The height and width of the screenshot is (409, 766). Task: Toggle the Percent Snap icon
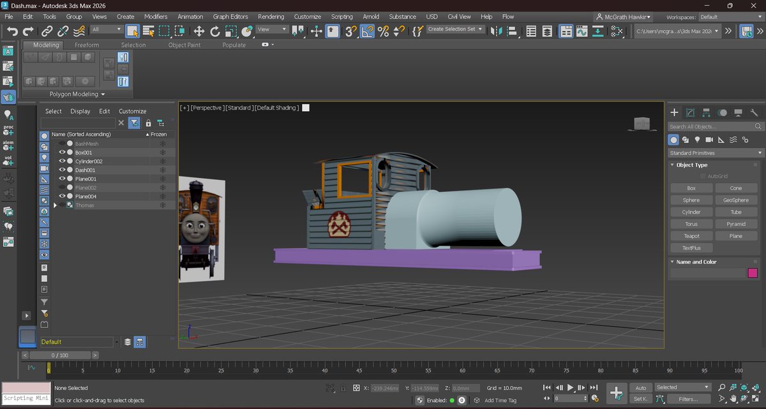pyautogui.click(x=383, y=31)
